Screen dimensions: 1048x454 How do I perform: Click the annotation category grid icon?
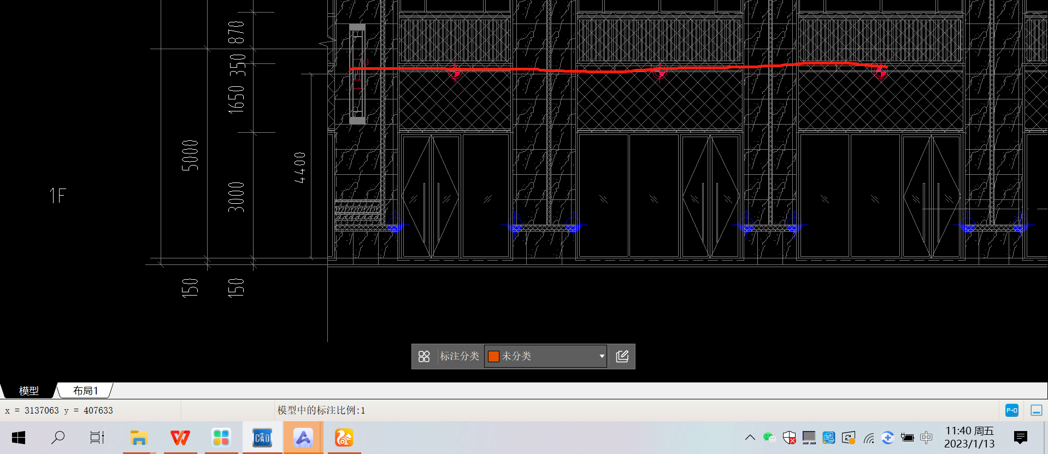click(x=424, y=356)
